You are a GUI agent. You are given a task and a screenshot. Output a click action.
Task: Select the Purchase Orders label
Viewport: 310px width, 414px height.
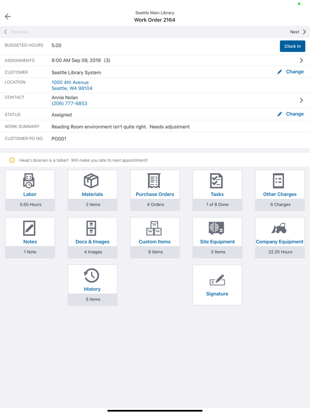(155, 194)
